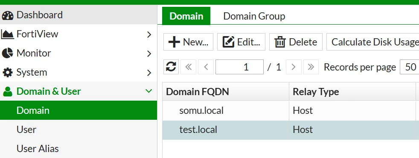
Task: Go to next page of records
Action: [x=294, y=67]
